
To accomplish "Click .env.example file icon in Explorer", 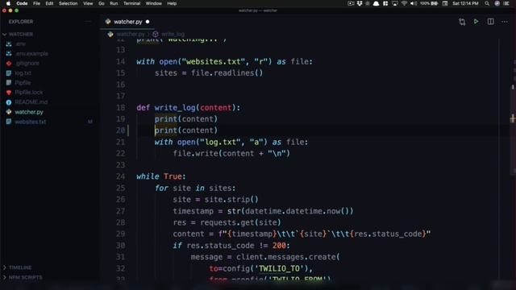I will coord(9,53).
